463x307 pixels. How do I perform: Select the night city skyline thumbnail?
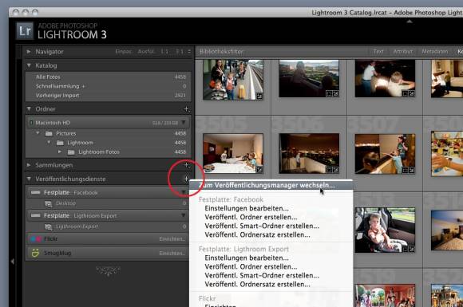coord(309,153)
